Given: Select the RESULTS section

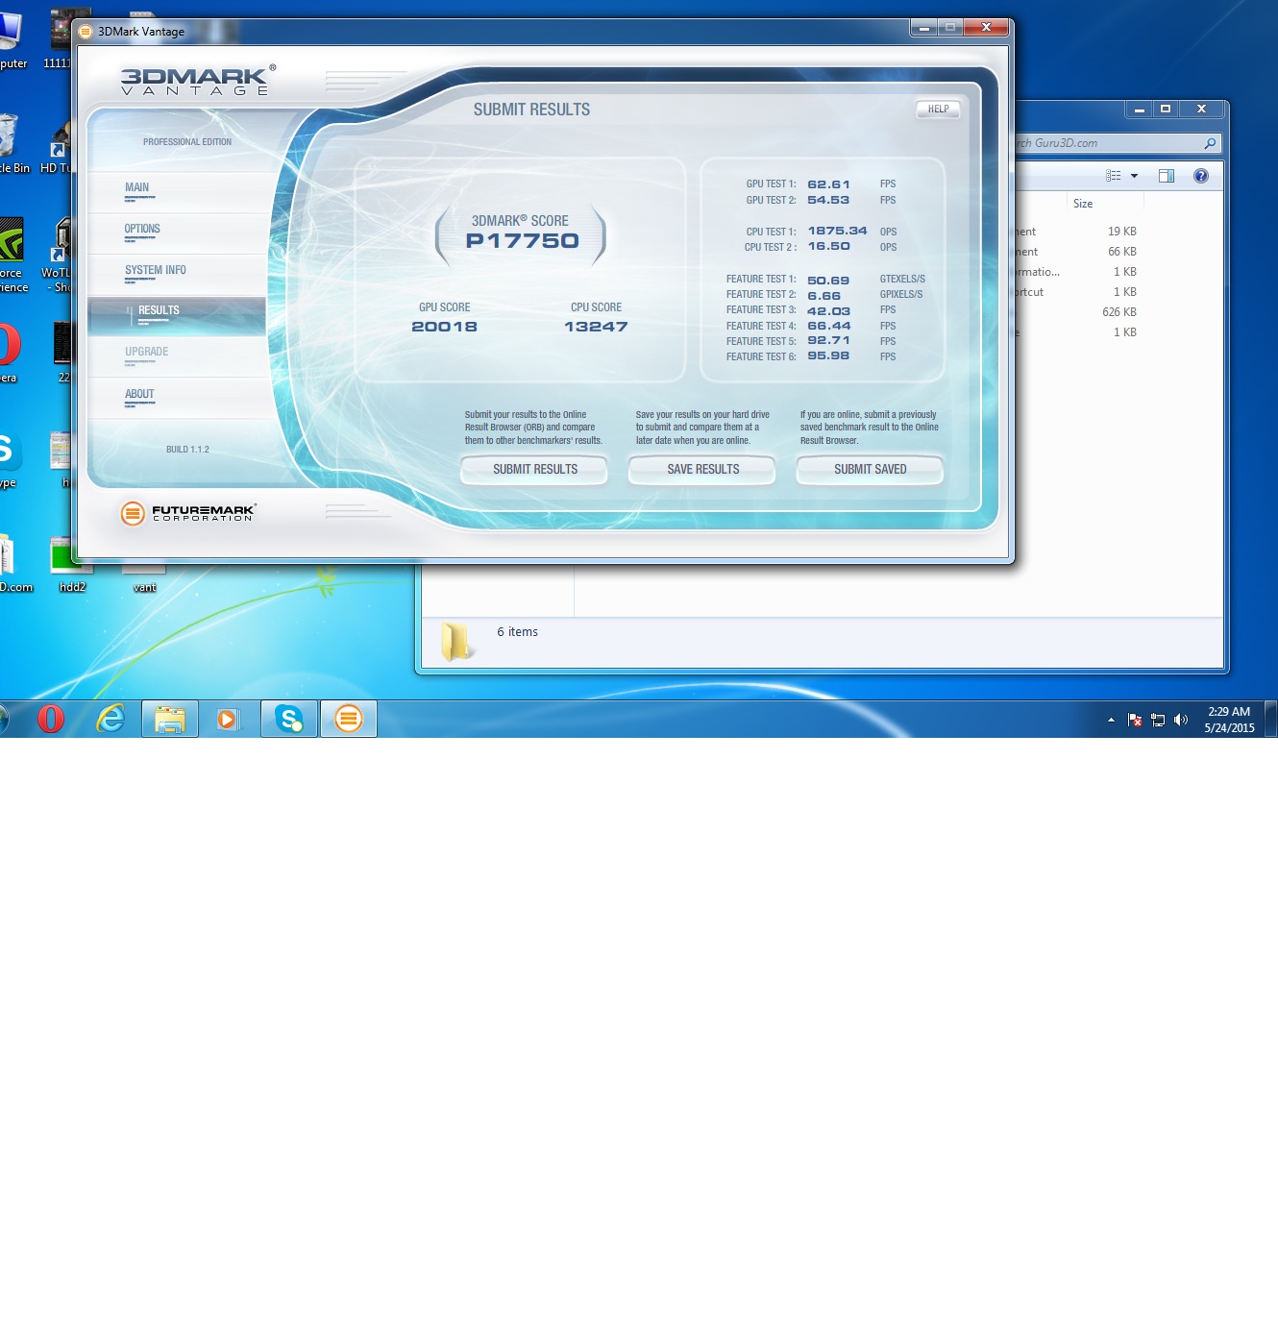Looking at the screenshot, I should click(x=177, y=316).
